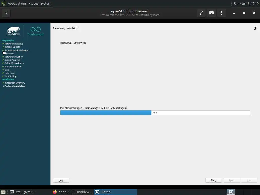260x195 pixels.
Task: Select Network Autosetup step in sidebar
Action: click(14, 44)
